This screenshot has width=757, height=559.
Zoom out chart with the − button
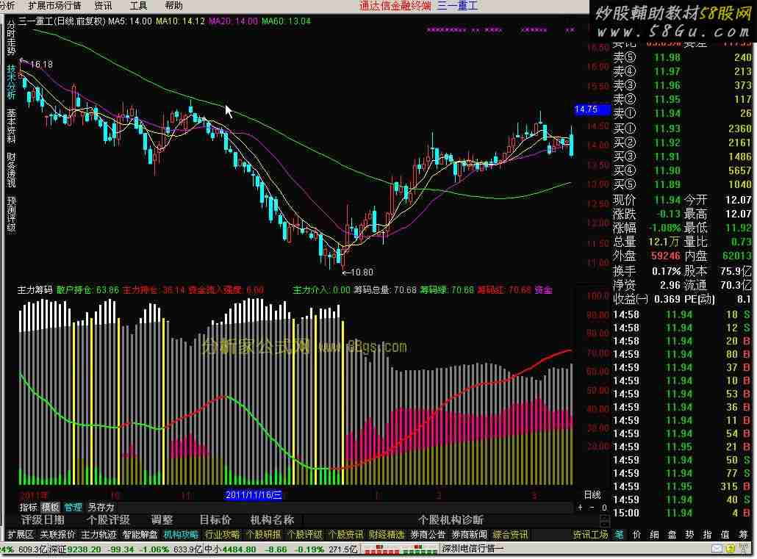point(592,508)
